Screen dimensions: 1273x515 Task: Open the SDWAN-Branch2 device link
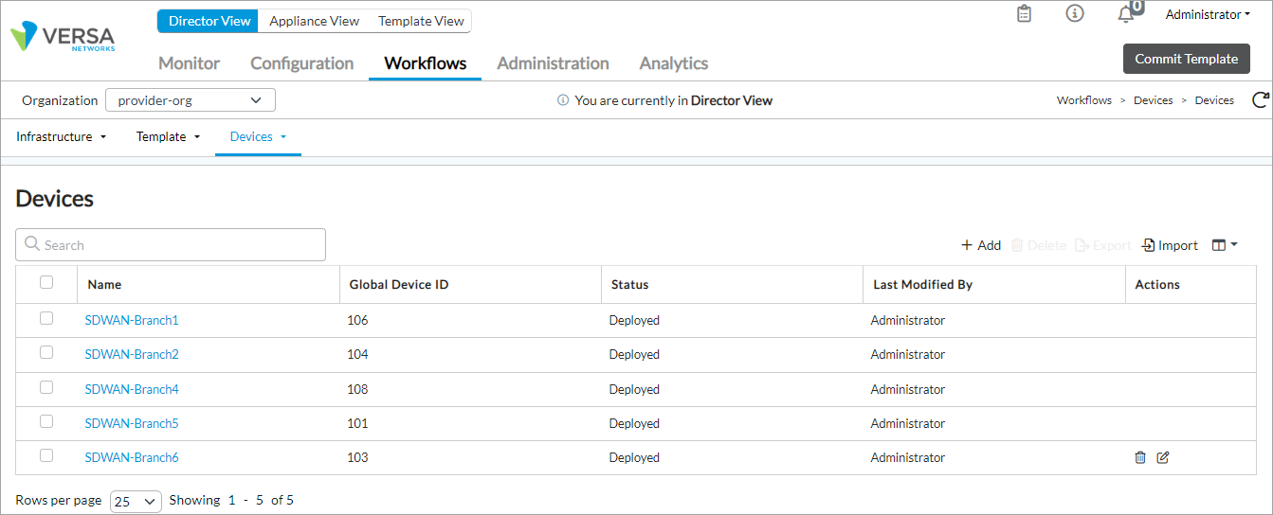(x=132, y=355)
